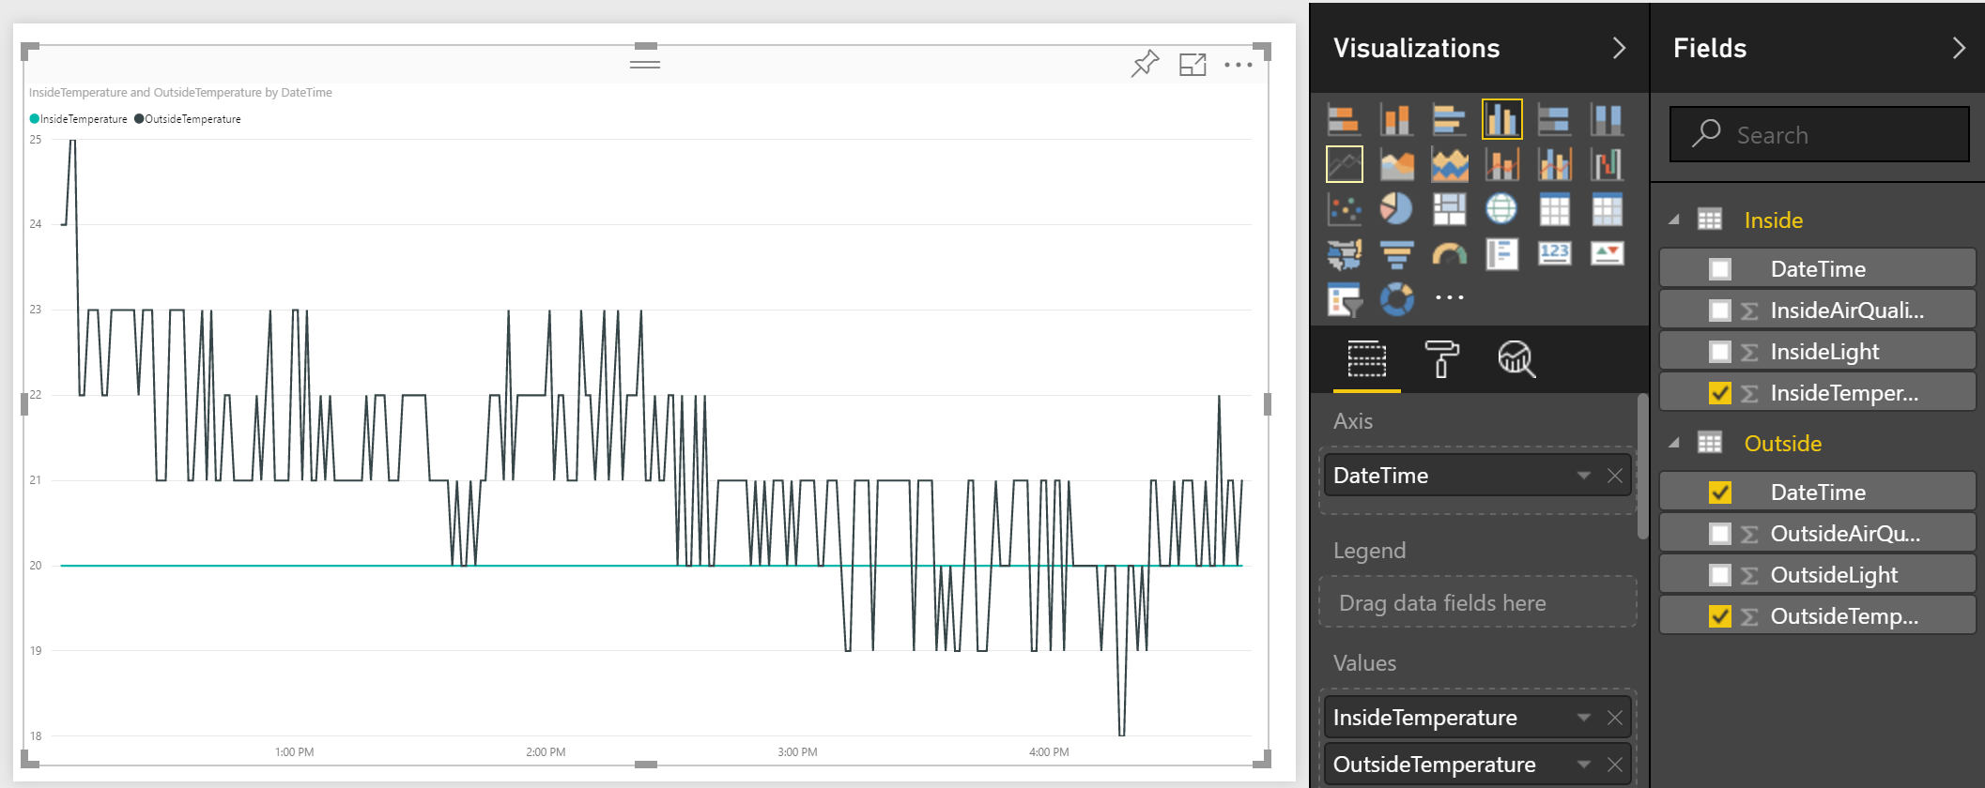1985x788 pixels.
Task: Select the line chart visualization
Action: coord(1345,165)
